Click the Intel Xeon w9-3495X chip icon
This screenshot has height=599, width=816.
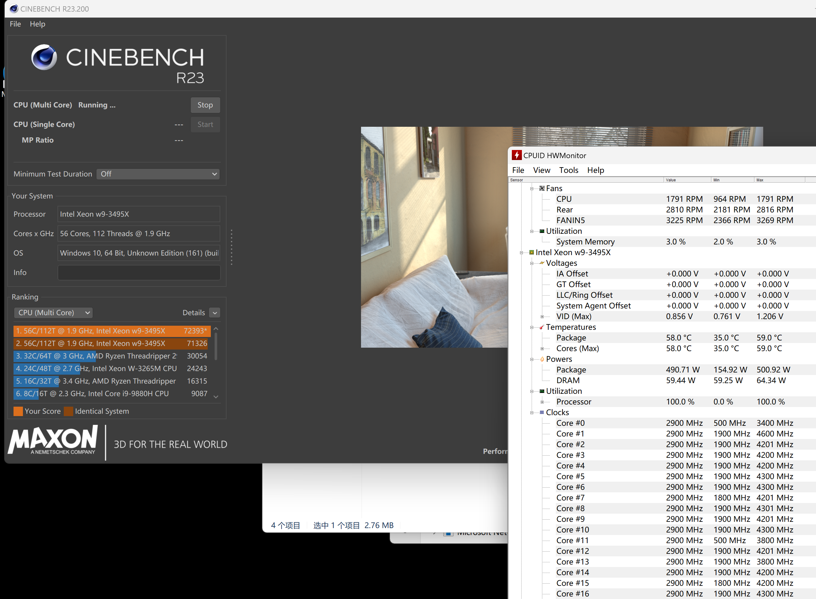tap(531, 252)
